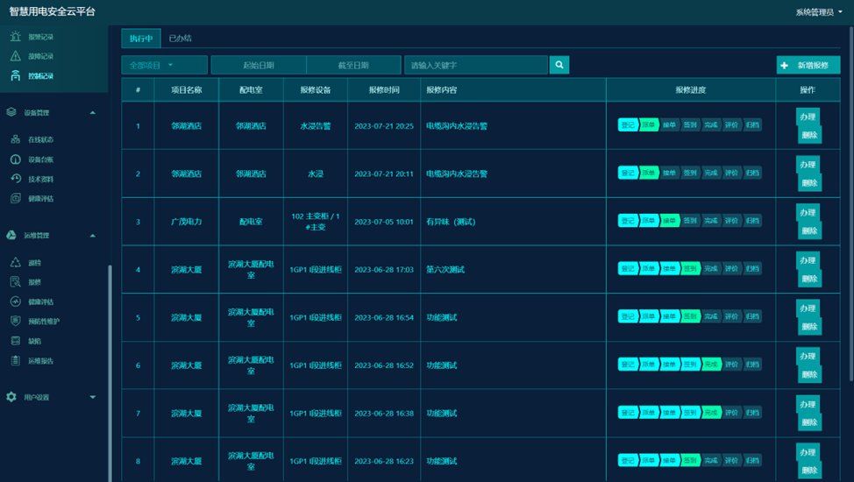Click 派单 progress step in row 1
The image size is (854, 482).
tap(649, 125)
